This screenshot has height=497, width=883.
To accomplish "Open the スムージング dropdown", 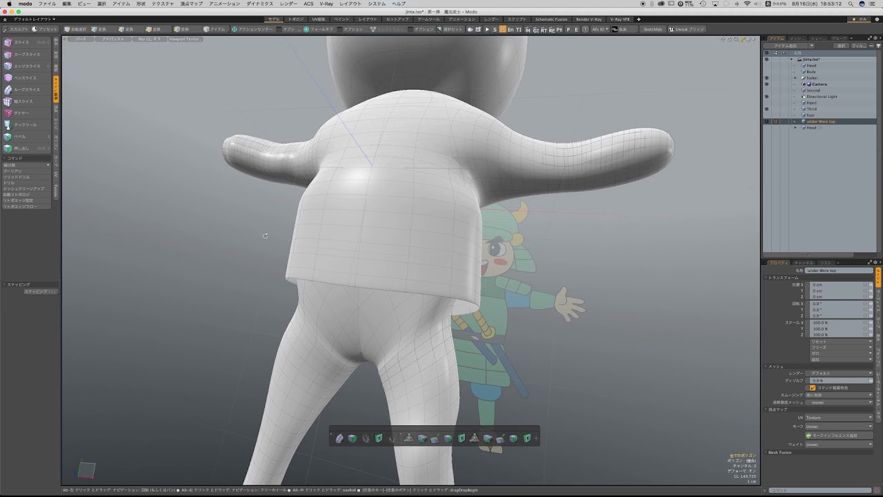I will coord(839,395).
